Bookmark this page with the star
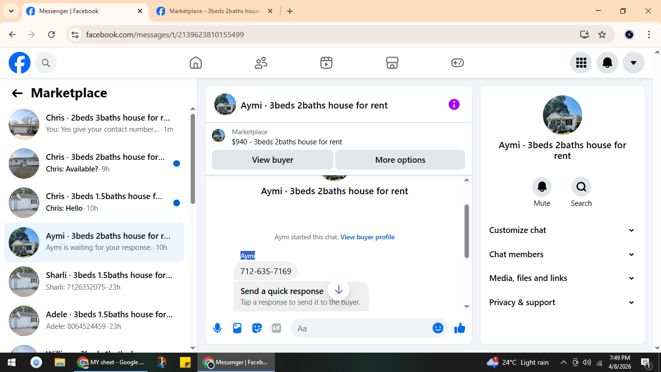661x372 pixels. coord(602,34)
